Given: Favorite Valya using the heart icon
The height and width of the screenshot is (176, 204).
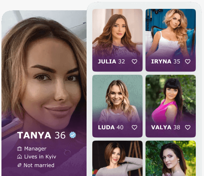Looking at the screenshot, I should [188, 127].
